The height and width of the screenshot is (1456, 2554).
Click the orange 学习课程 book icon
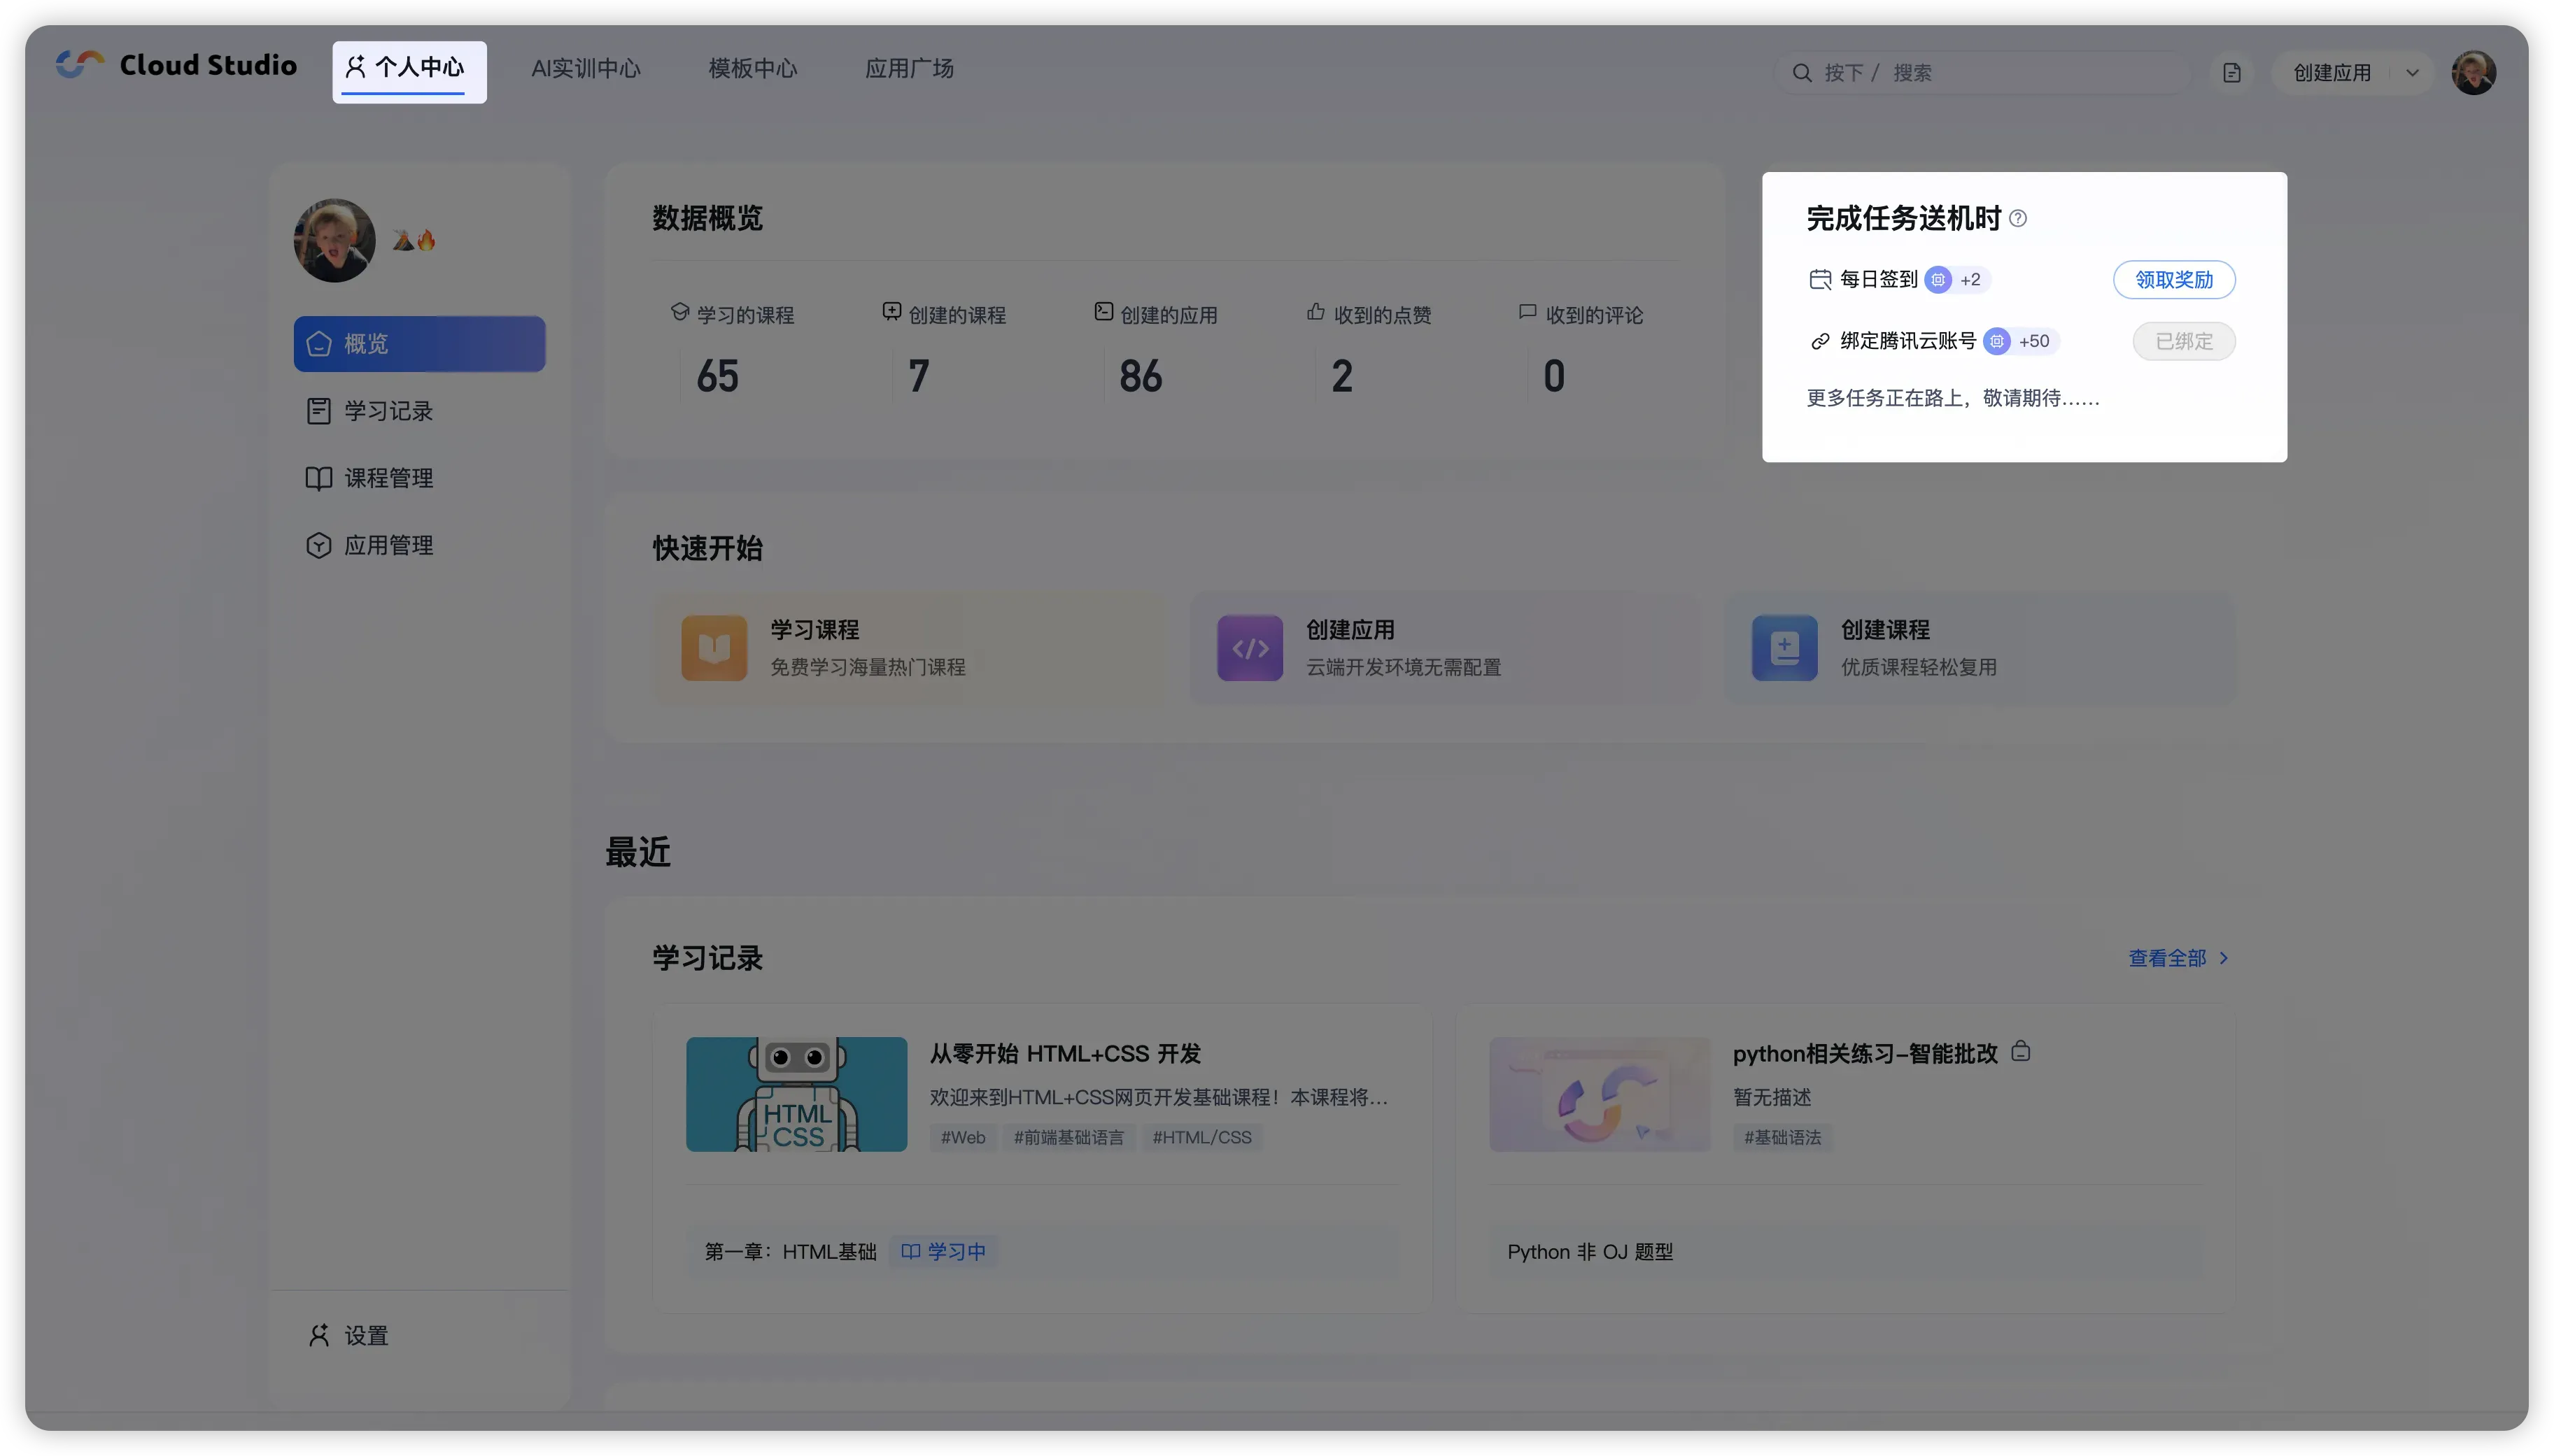(x=713, y=648)
